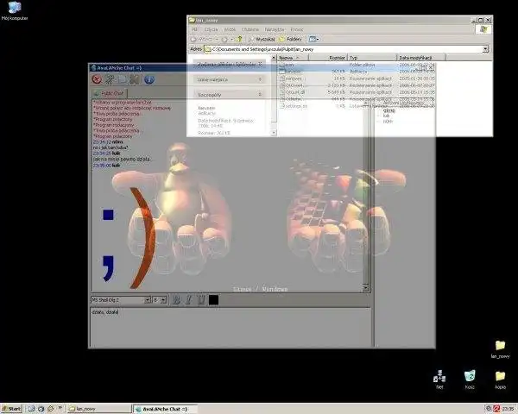Toggle italic text formatting in chat
Image resolution: width=518 pixels, height=414 pixels.
pos(188,300)
